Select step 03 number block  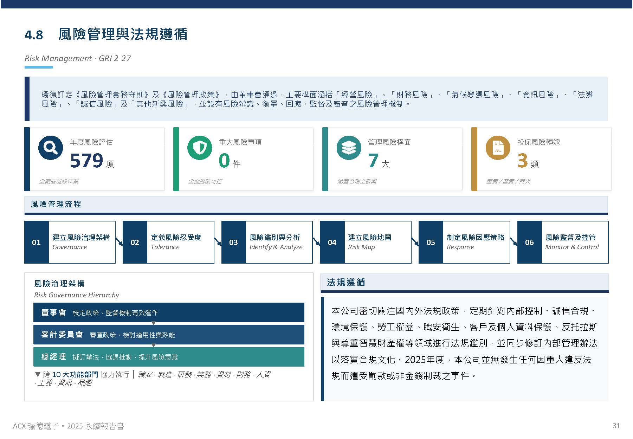click(x=234, y=242)
